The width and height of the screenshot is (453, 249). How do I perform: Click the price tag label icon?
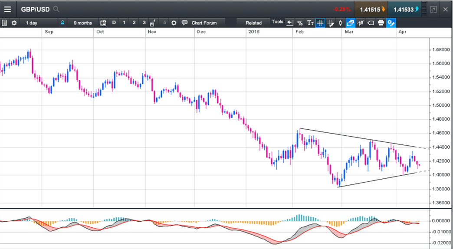[x=371, y=23]
